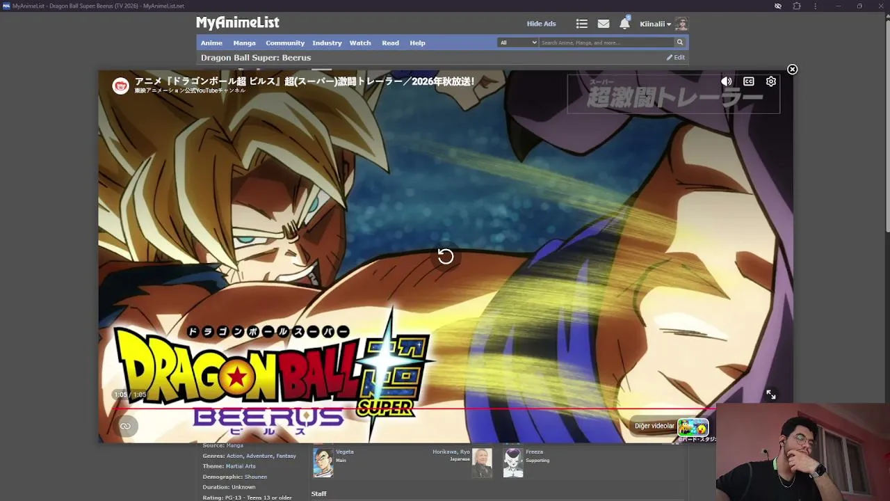This screenshot has height=501, width=890.
Task: Open the Action genre link
Action: click(235, 456)
